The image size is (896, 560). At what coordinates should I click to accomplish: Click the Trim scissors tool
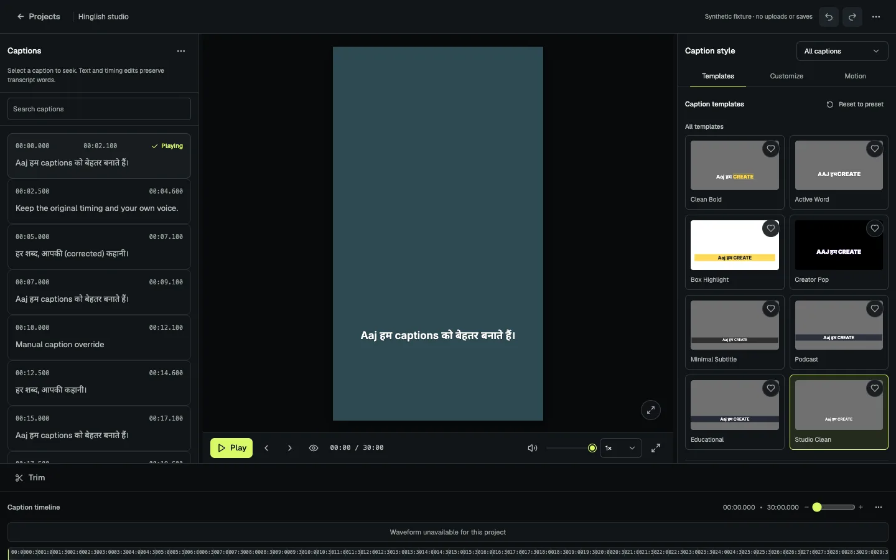point(30,478)
